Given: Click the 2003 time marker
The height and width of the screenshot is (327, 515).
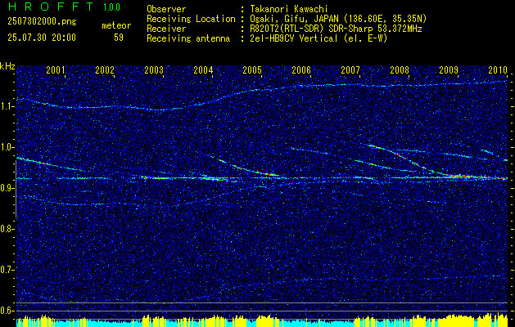Looking at the screenshot, I should (x=154, y=69).
